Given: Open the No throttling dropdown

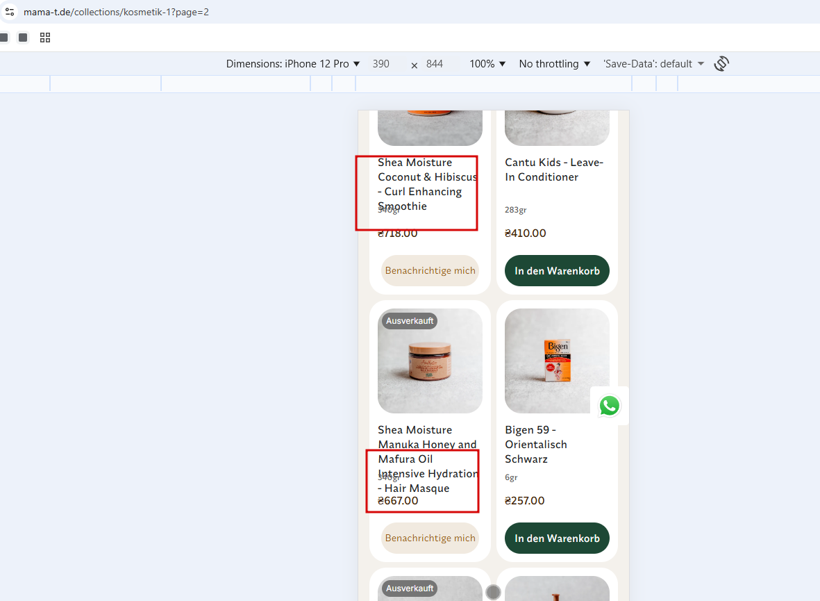Looking at the screenshot, I should [554, 64].
